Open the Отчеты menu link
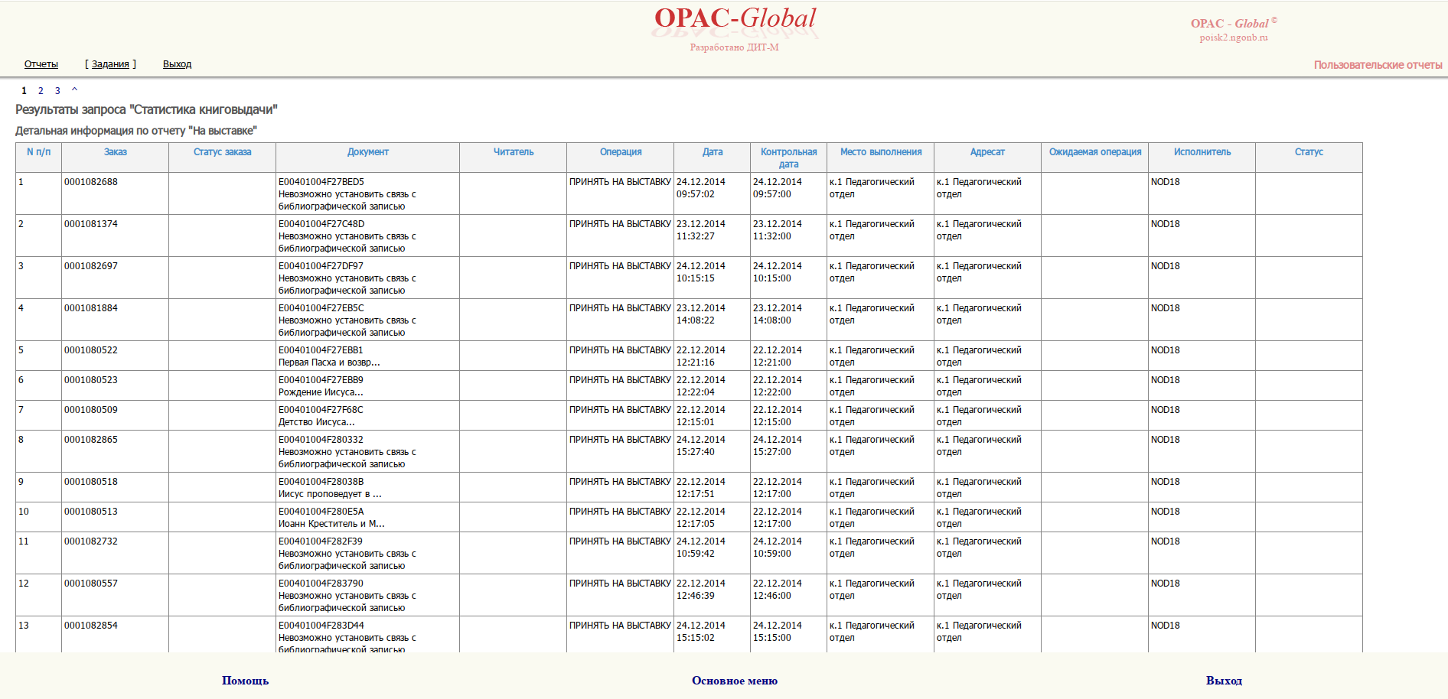1448x699 pixels. [41, 64]
